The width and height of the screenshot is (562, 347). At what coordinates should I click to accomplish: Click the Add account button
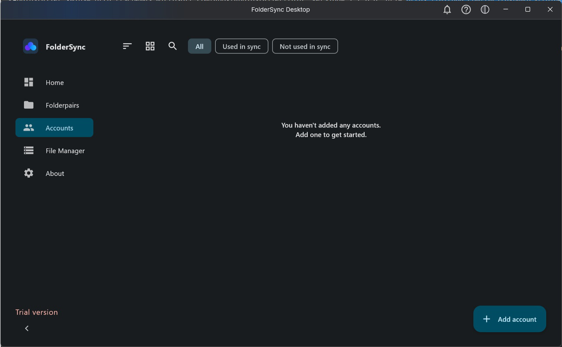509,319
